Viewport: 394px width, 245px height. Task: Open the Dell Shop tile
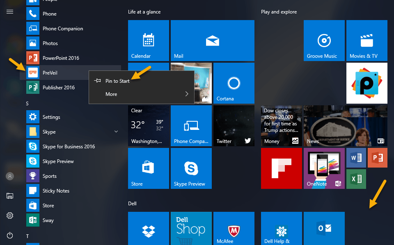pos(191,229)
